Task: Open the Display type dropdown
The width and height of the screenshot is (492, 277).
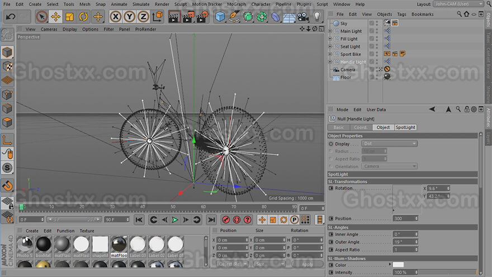Action: point(389,143)
